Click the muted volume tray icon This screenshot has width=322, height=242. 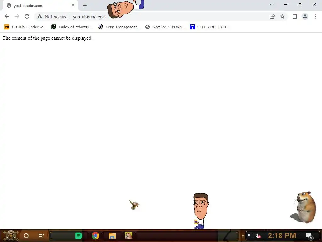coord(258,236)
